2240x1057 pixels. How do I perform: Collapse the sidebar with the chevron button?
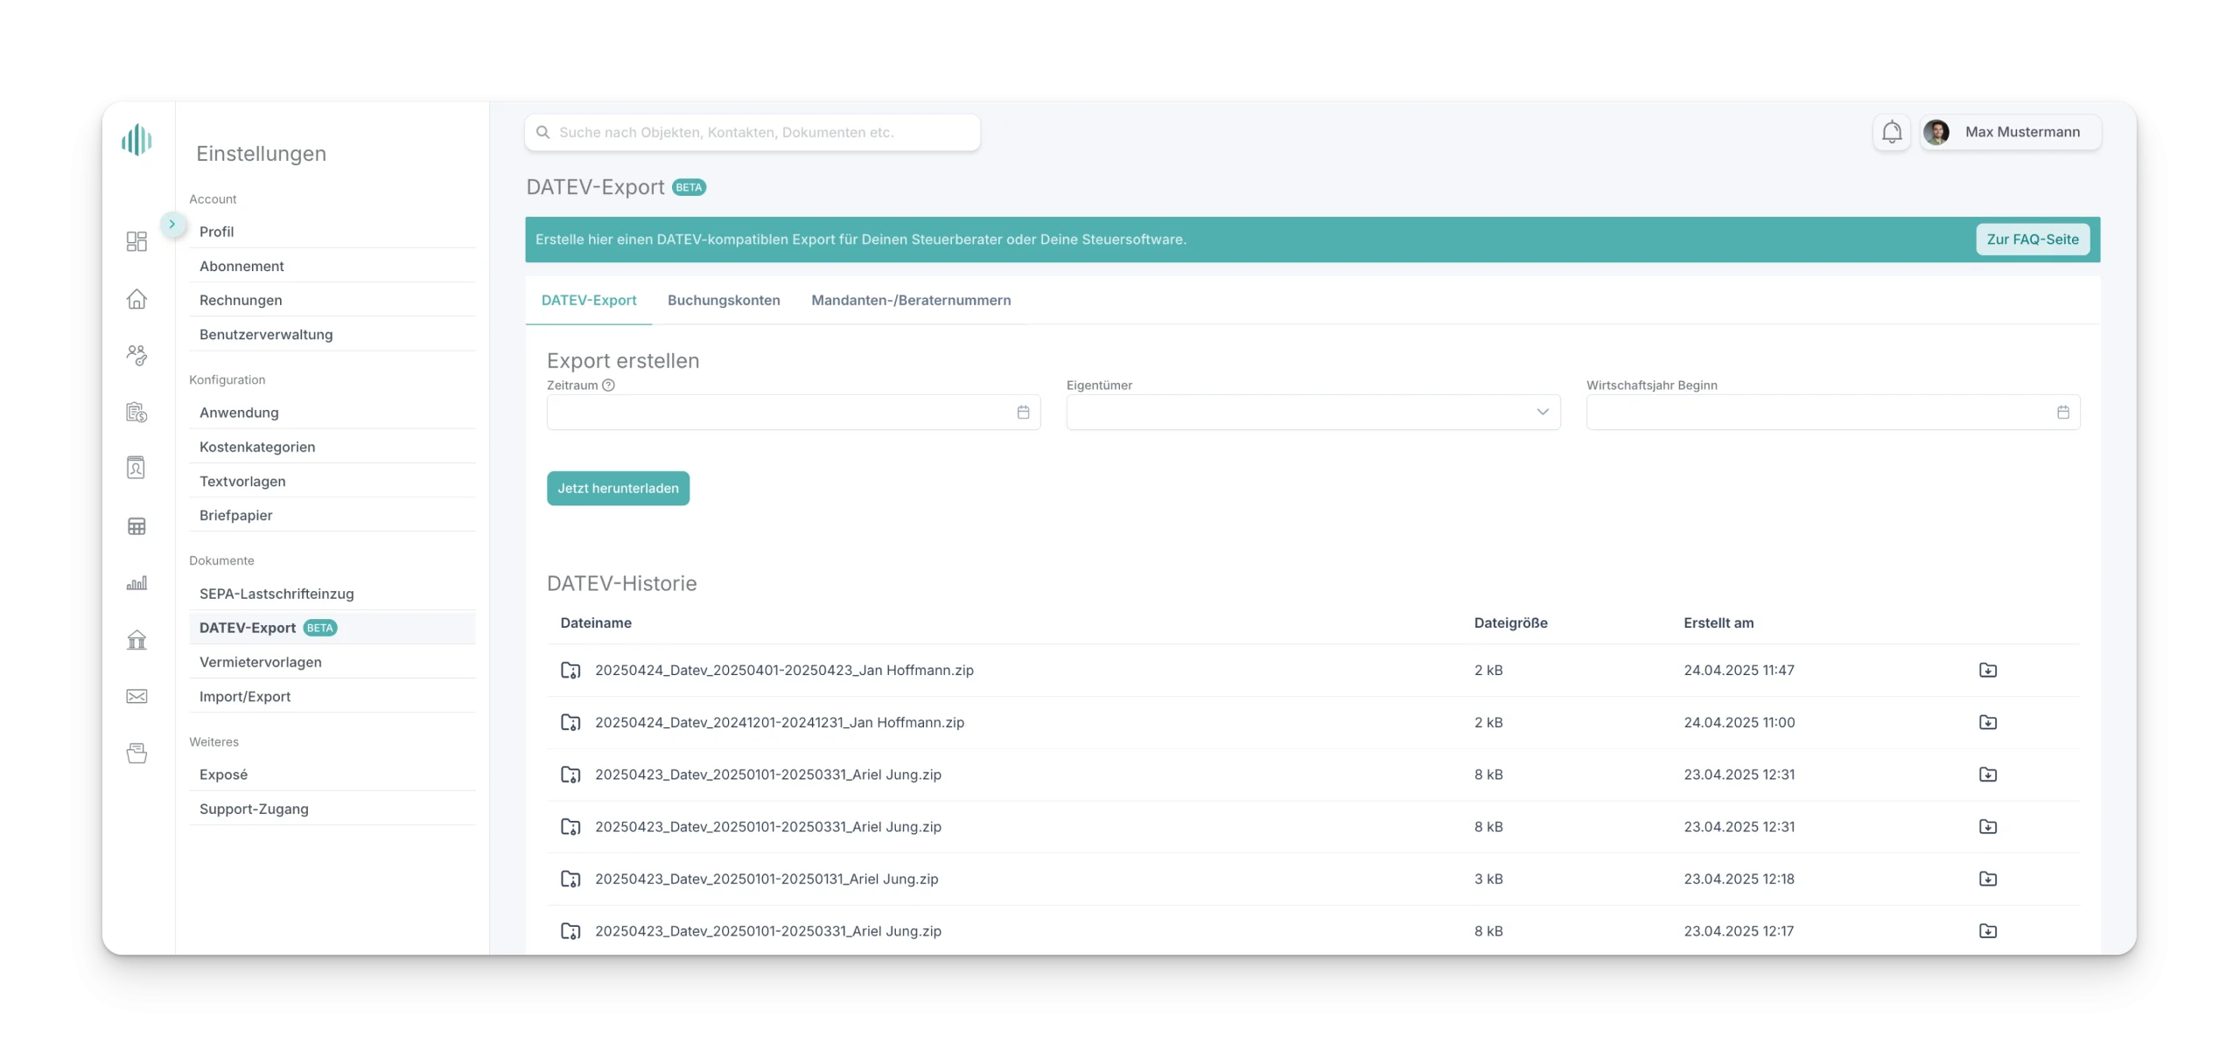(x=172, y=224)
